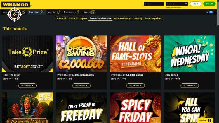The height and width of the screenshot is (123, 219).
Task: Click the Whamoo logo
Action: (16, 4)
